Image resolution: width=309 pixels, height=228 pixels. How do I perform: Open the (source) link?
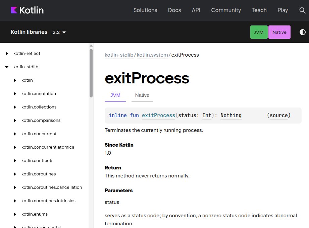click(279, 115)
